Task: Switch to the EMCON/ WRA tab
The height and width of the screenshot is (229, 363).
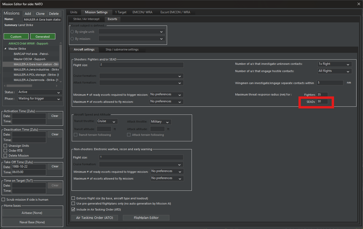Action: coord(142,12)
